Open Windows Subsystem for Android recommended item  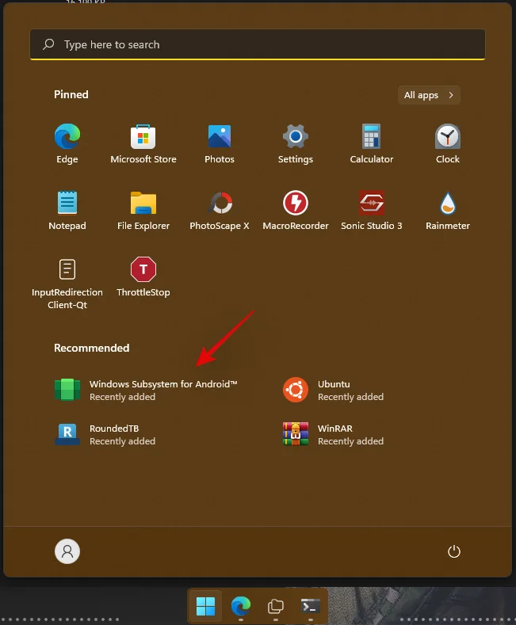click(147, 390)
